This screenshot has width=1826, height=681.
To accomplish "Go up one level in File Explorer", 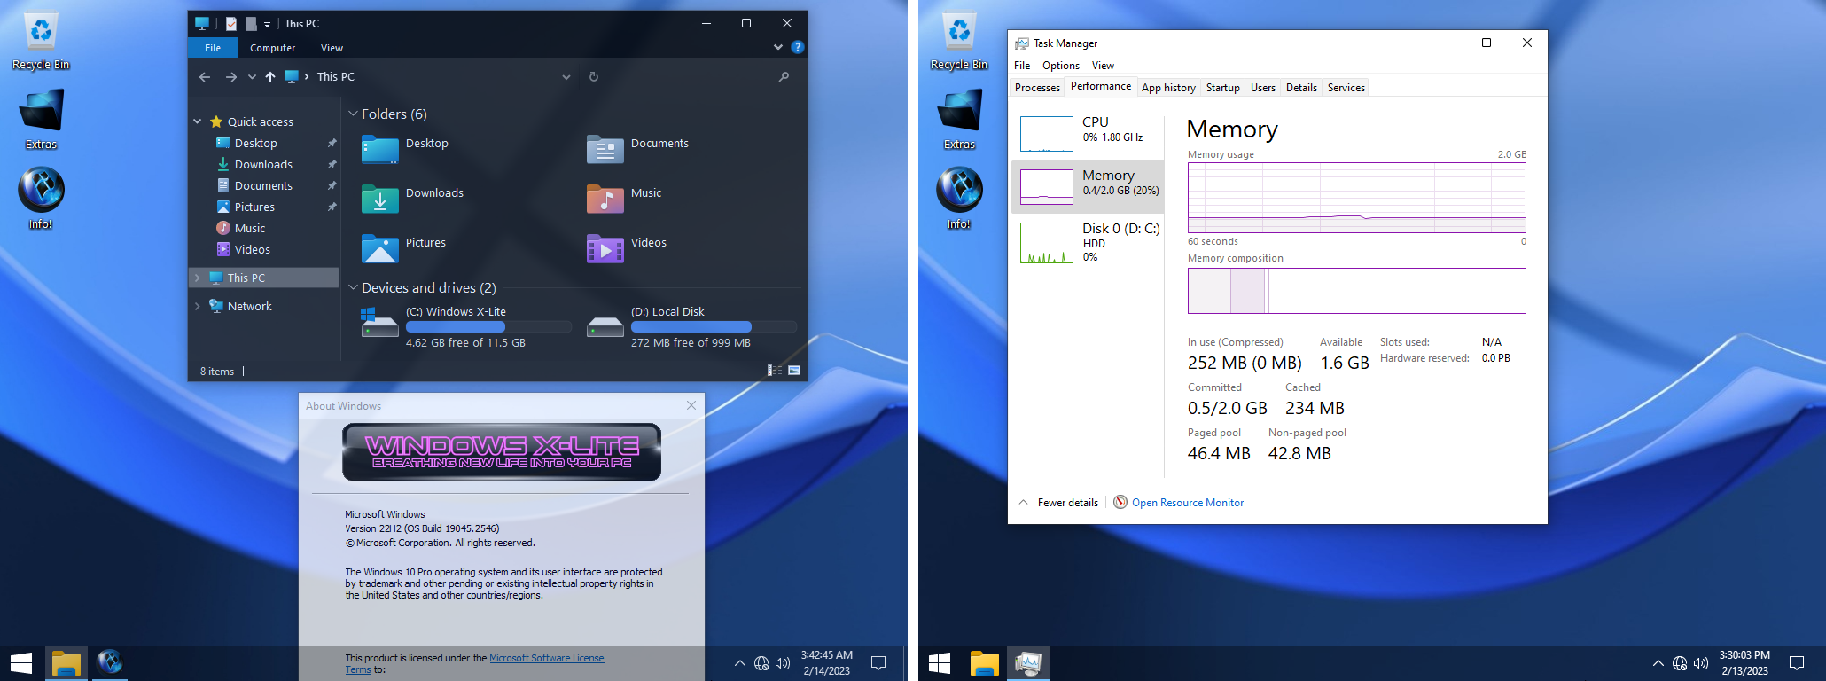I will 270,77.
